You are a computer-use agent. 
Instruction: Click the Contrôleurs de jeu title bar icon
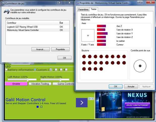pos(3,4)
